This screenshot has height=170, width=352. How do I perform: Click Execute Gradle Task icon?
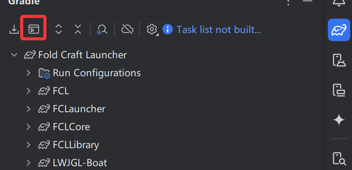coord(34,29)
